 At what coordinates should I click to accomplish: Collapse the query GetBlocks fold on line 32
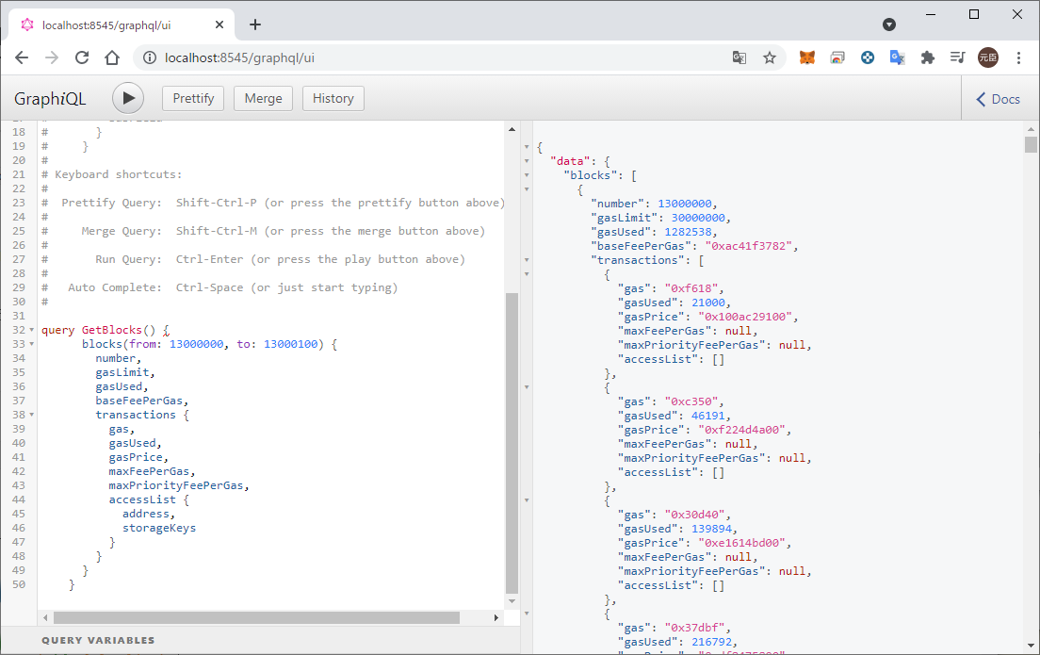[x=32, y=330]
